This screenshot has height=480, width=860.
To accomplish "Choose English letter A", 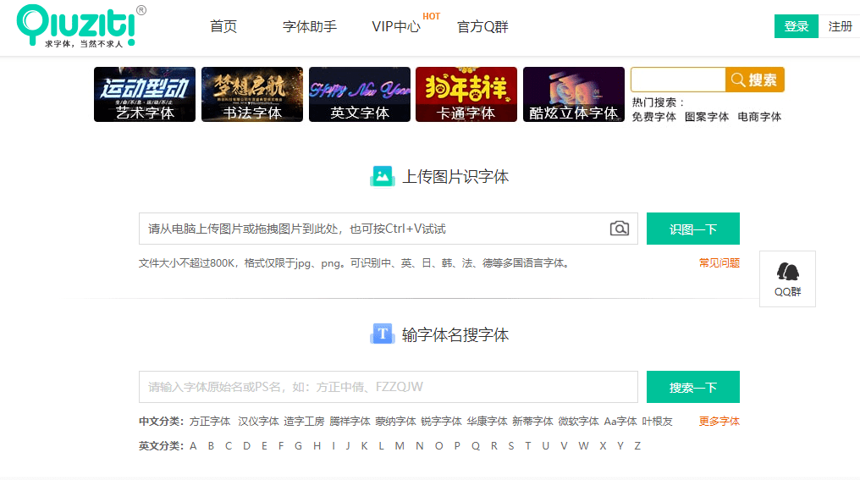I will [x=193, y=446].
